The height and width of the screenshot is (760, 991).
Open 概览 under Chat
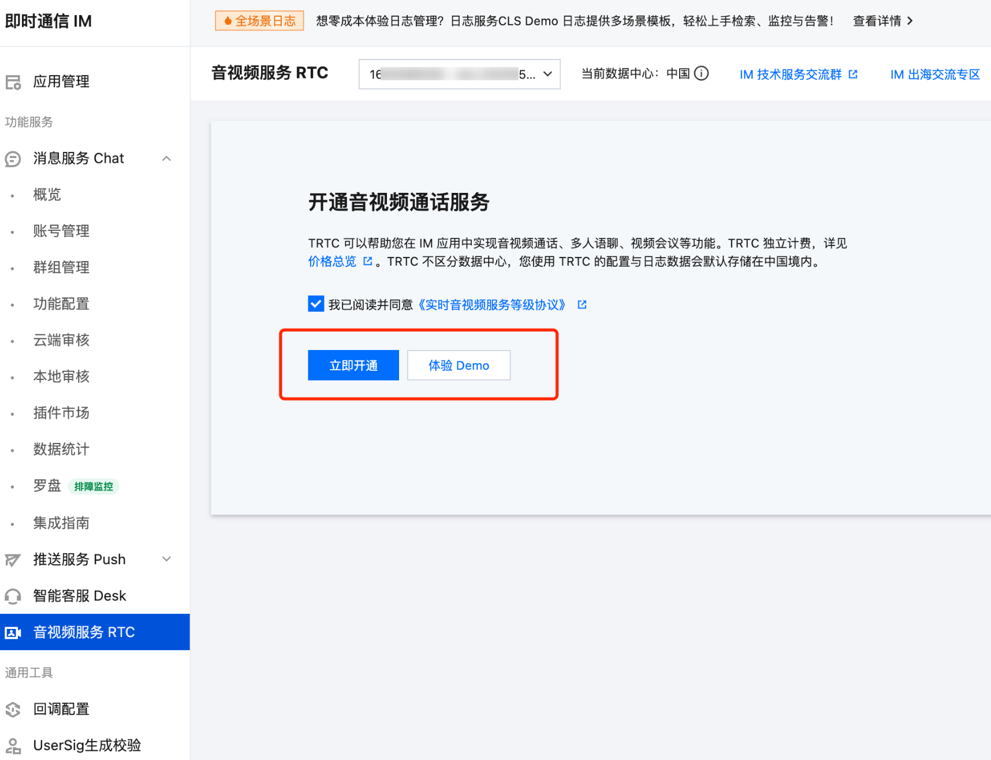pyautogui.click(x=47, y=195)
